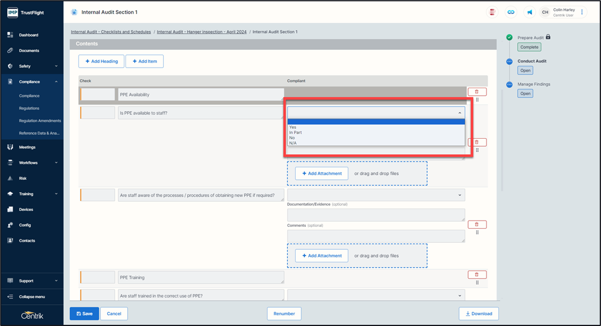Pick 'N/A' in the open dropdown
Viewport: 601px width, 326px height.
pyautogui.click(x=293, y=143)
